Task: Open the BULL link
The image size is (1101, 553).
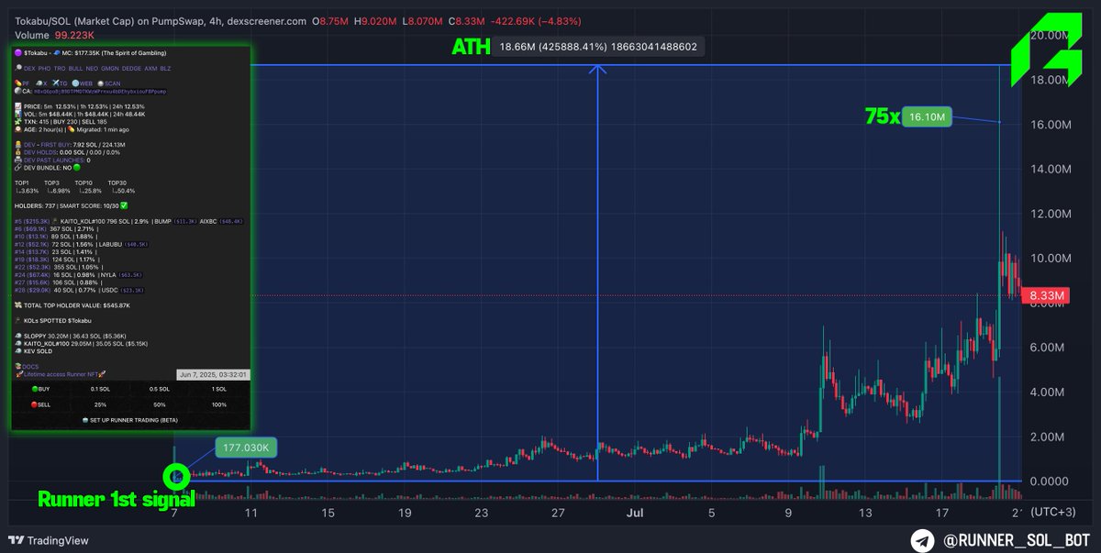Action: [75, 69]
